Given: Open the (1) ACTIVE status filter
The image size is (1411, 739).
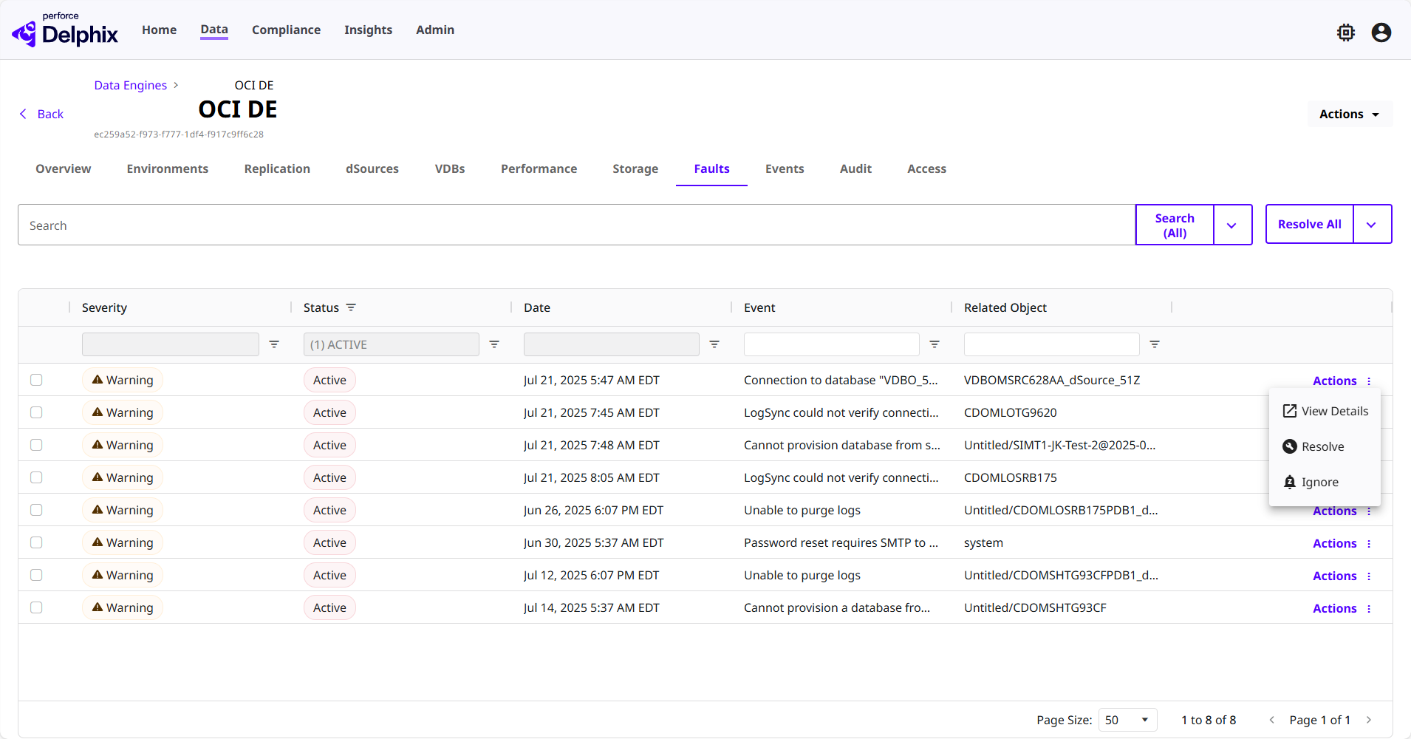Looking at the screenshot, I should (392, 344).
